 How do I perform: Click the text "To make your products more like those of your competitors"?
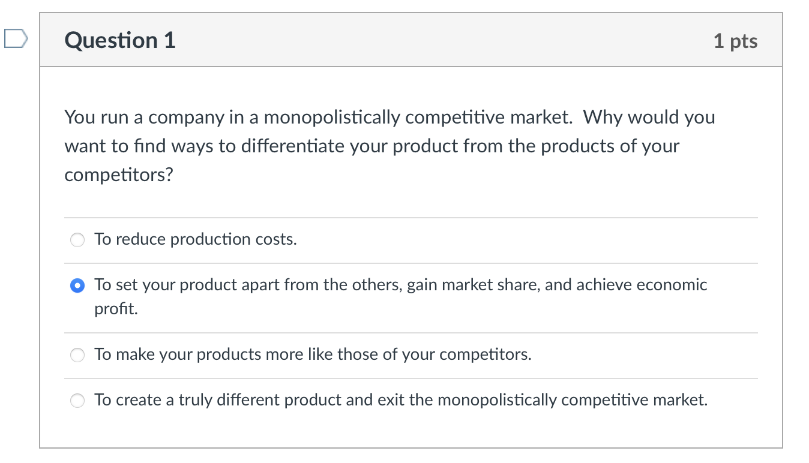pos(312,354)
